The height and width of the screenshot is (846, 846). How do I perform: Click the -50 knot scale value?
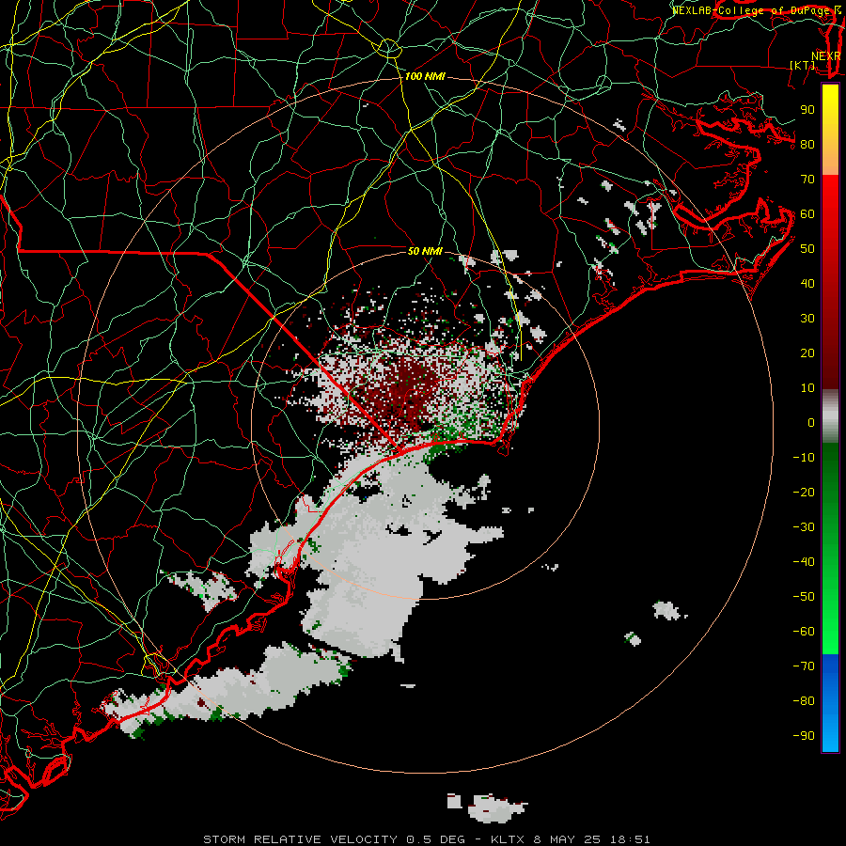point(804,597)
